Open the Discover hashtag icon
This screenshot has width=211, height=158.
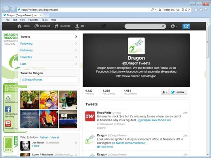(56, 26)
